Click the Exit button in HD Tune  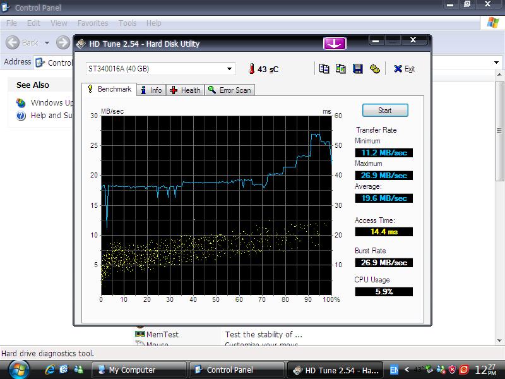404,69
